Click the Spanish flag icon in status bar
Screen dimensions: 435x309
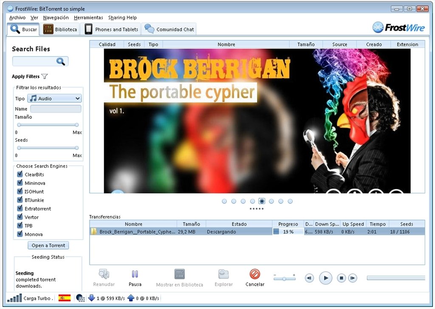65,298
